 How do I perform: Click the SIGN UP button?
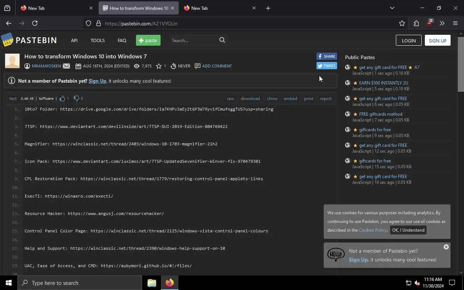pyautogui.click(x=438, y=40)
